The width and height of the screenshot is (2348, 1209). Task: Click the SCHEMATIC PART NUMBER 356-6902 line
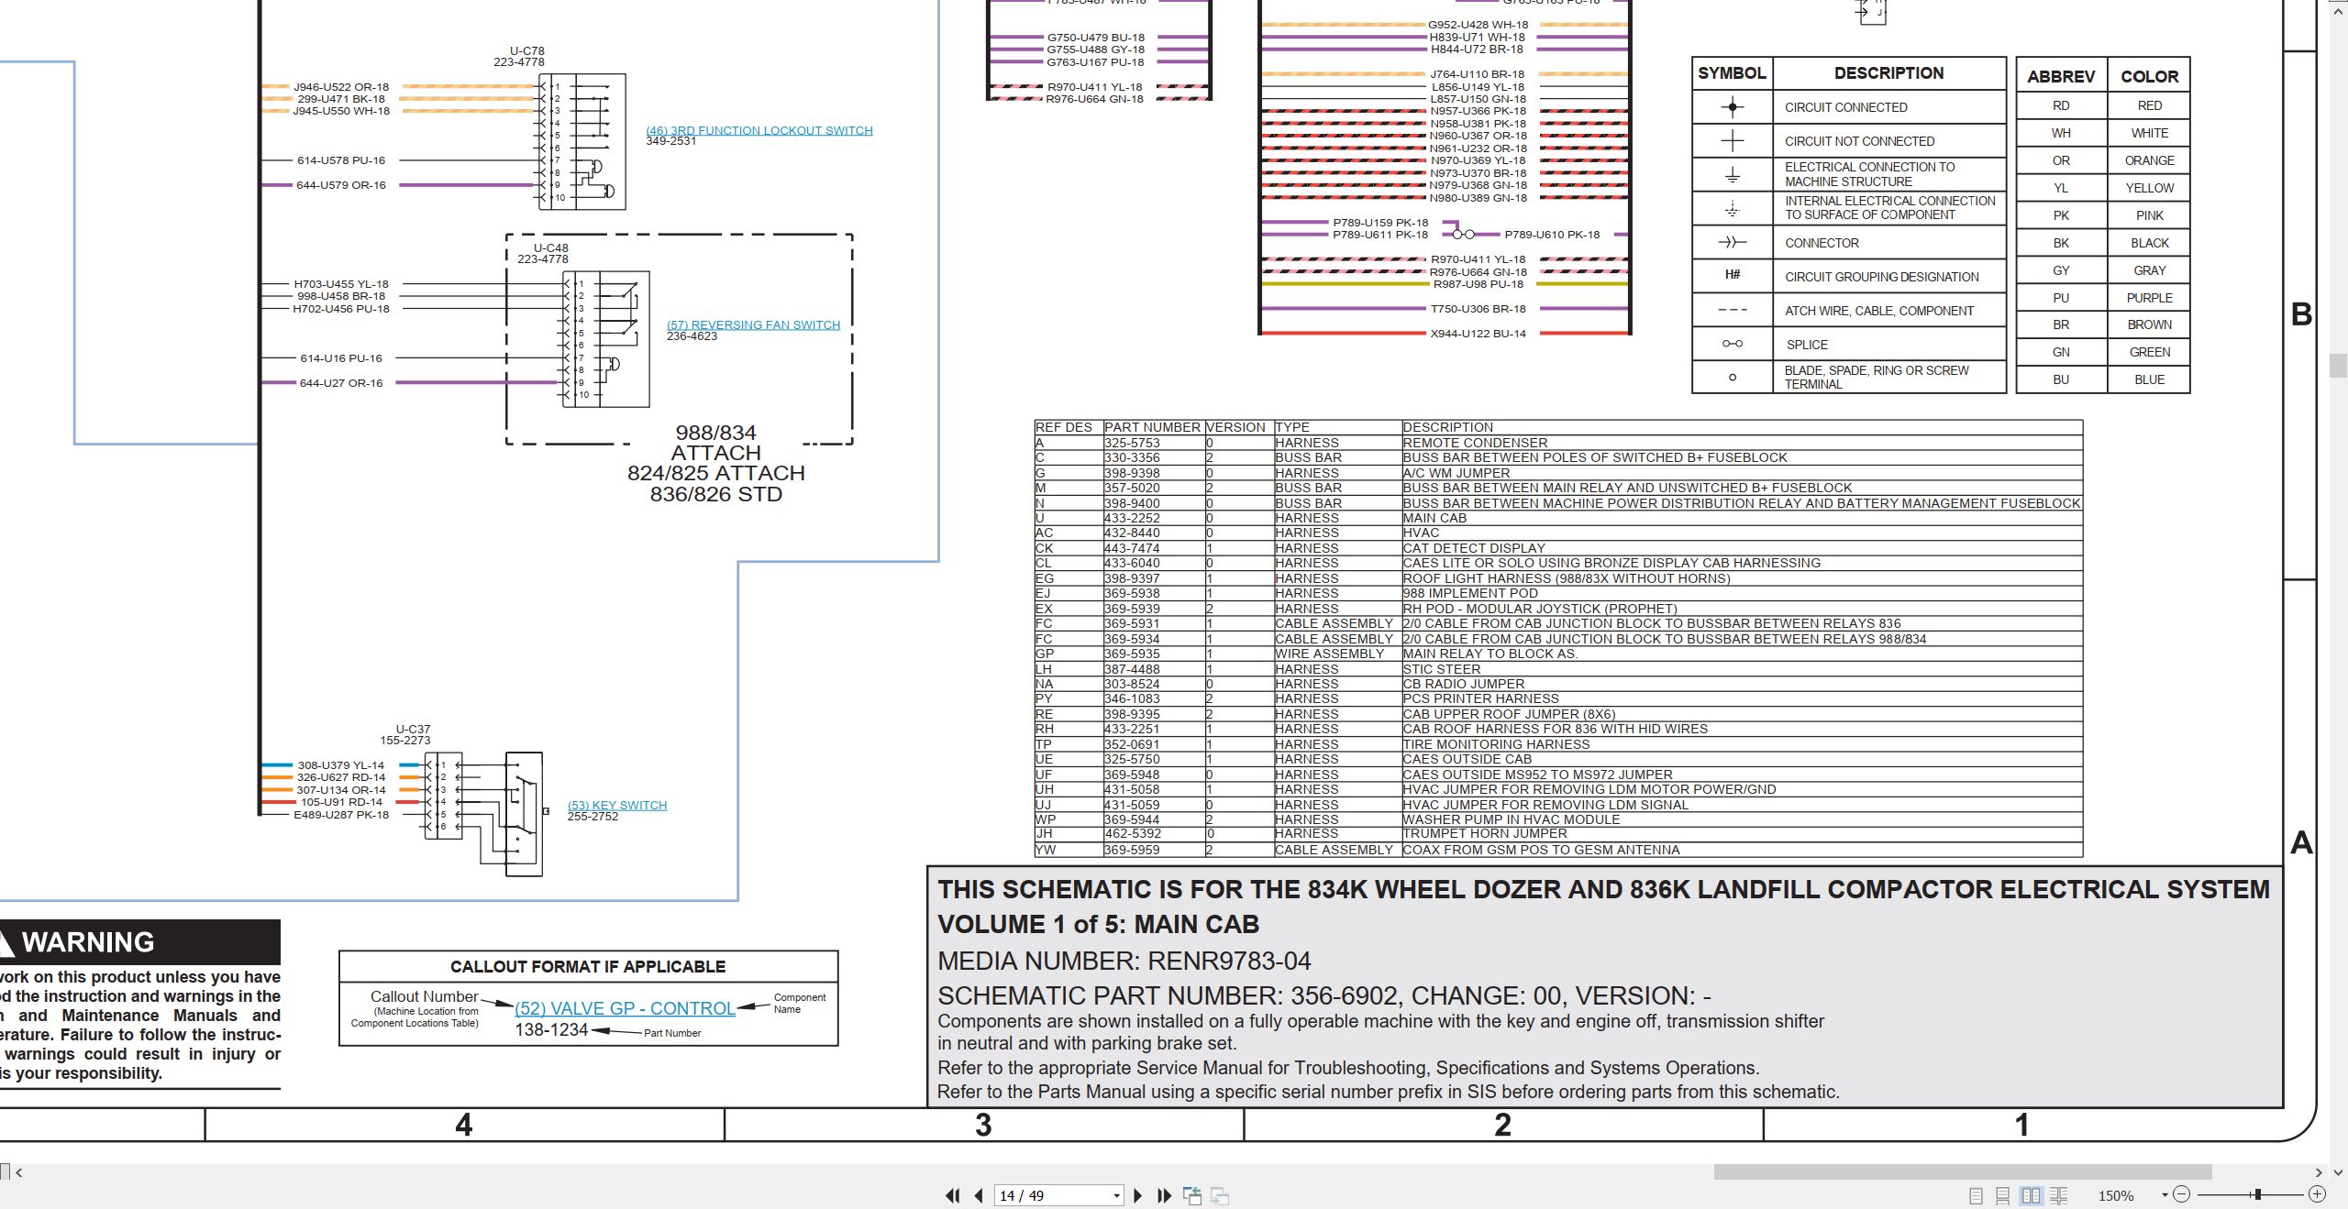(x=1324, y=995)
